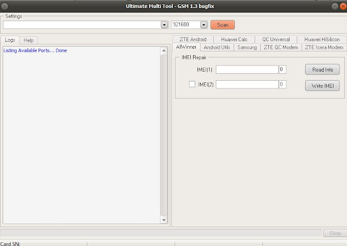Open the Huawei Calc tab
This screenshot has height=246, width=347.
[234, 40]
